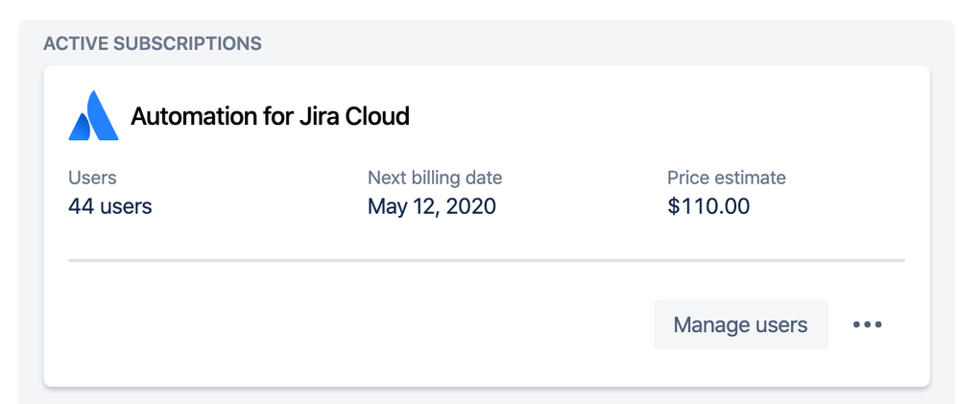Select the May 12, 2020 billing date

coord(432,206)
